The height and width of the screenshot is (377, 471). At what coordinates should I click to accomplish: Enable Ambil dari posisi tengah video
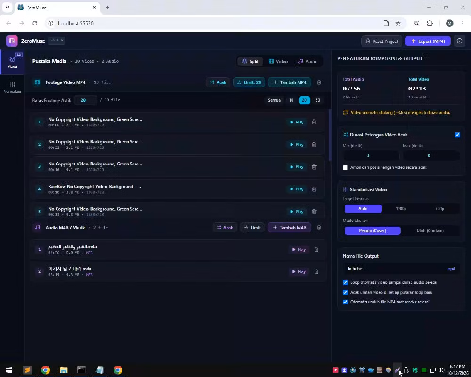[345, 167]
